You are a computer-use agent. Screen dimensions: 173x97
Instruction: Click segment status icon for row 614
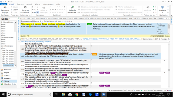click(91, 83)
